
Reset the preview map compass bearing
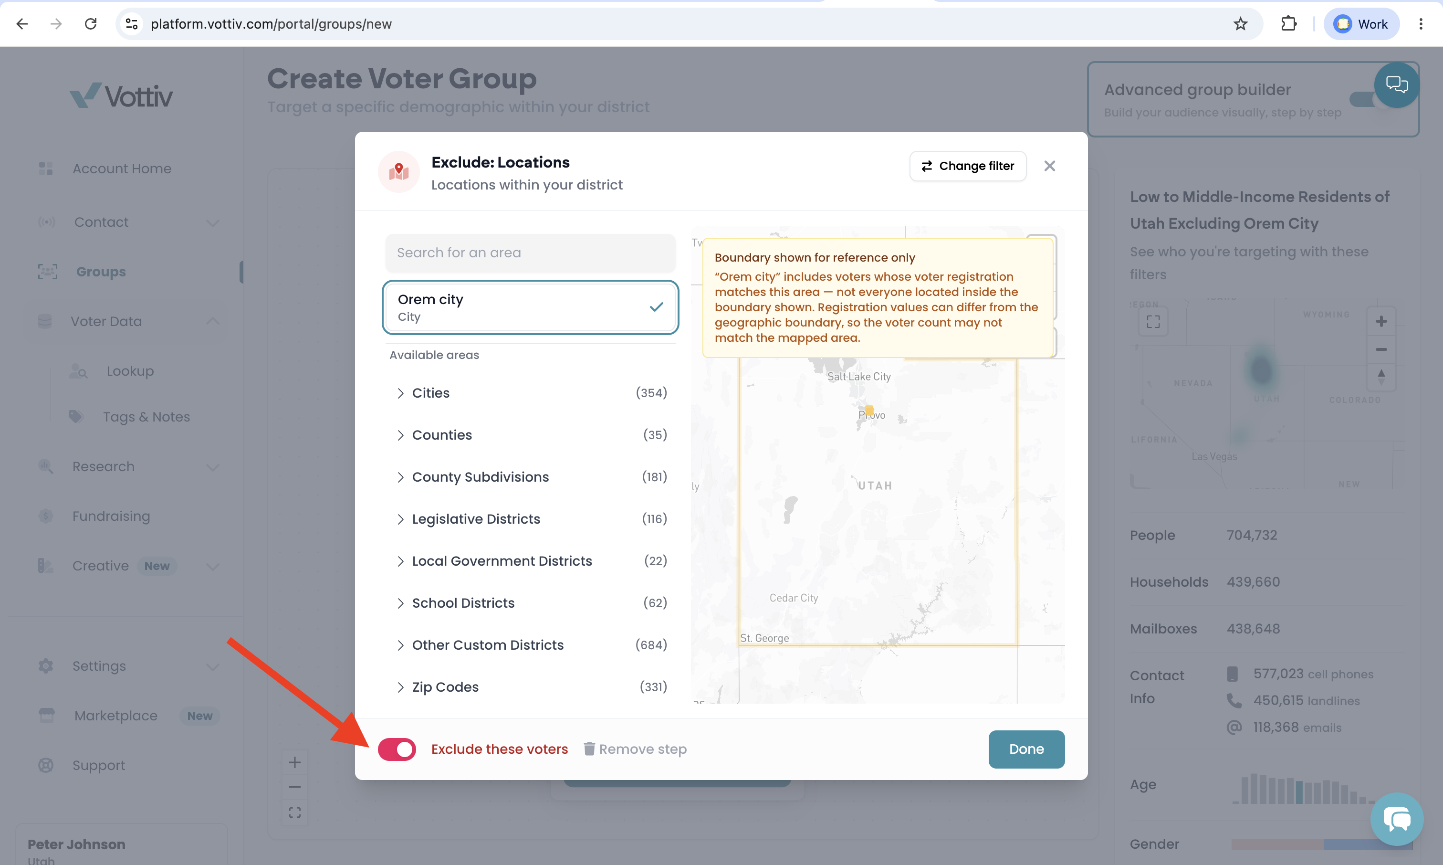(x=1380, y=377)
